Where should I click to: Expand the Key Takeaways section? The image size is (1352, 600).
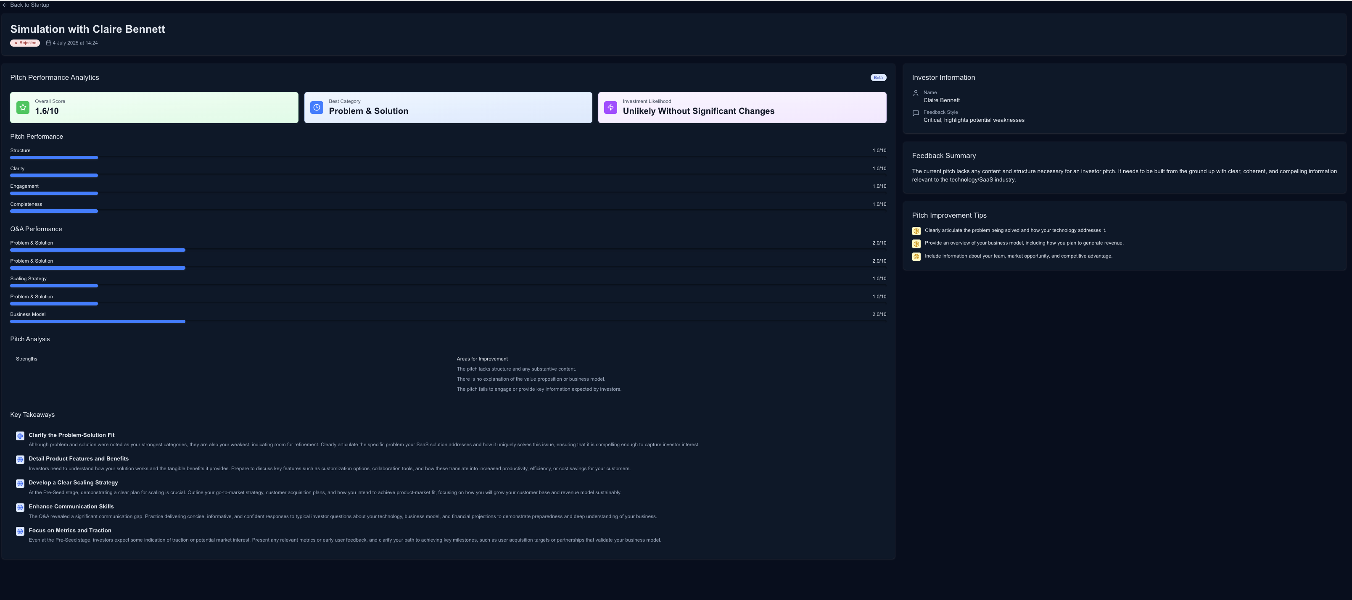[32, 414]
